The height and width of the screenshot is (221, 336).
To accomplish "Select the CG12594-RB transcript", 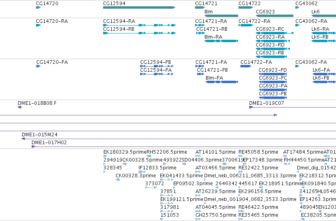I will click(139, 33).
